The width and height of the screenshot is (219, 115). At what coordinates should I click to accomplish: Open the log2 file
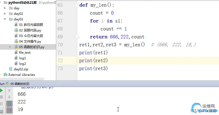pos(23,64)
